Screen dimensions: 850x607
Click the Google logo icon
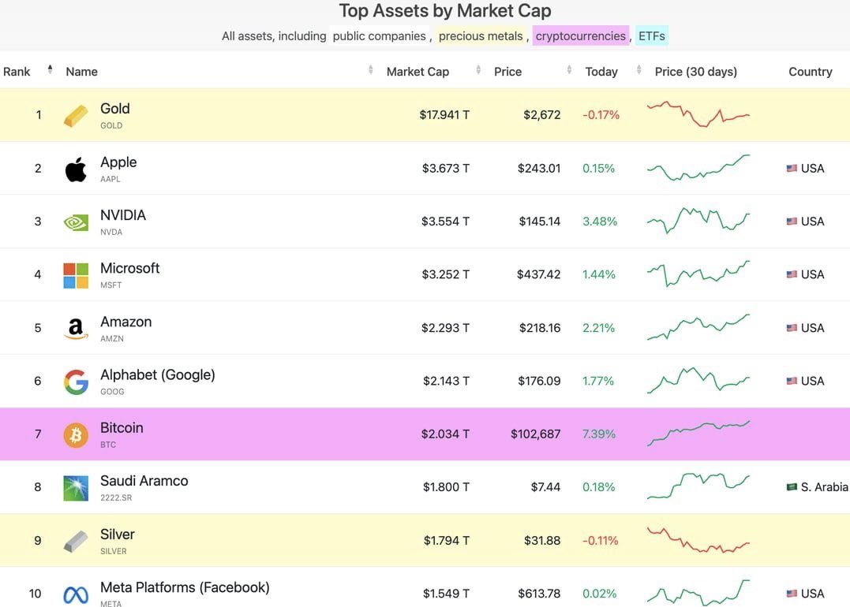pyautogui.click(x=76, y=382)
